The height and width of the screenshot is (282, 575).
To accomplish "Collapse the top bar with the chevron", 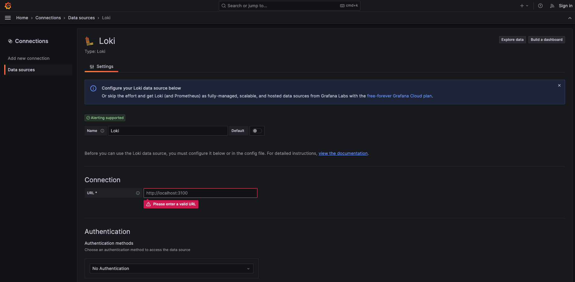I will click(570, 18).
